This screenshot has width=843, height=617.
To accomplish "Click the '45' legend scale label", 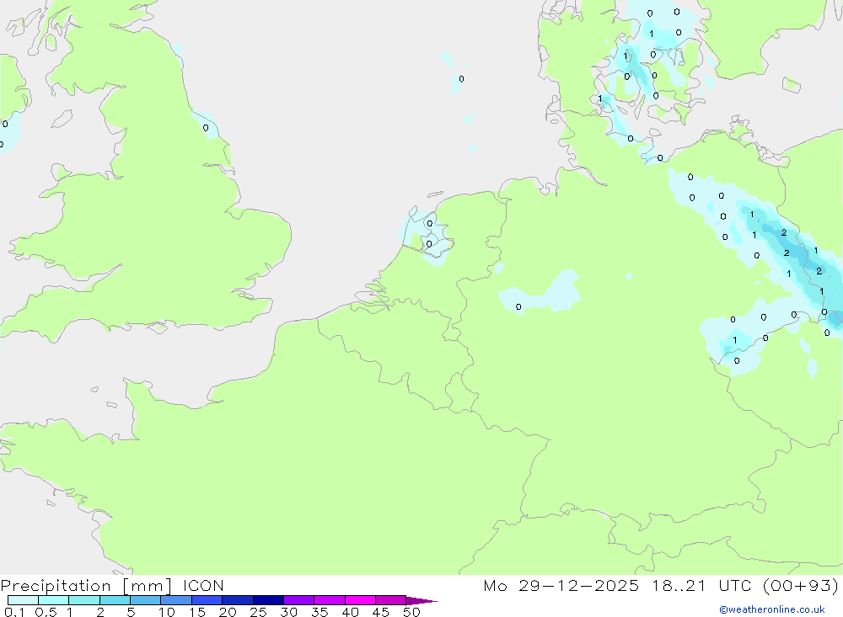I will [381, 612].
